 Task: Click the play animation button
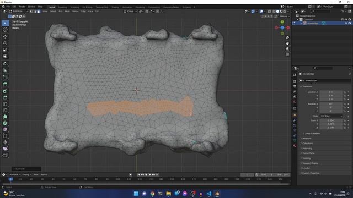149,175
